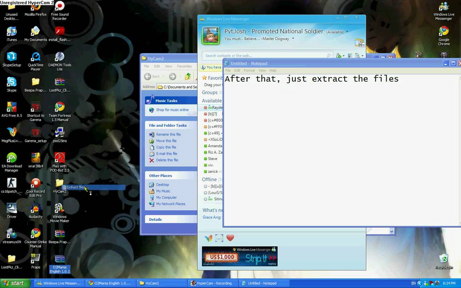Open the Garena_setup desktop icon
The height and width of the screenshot is (288, 461).
[x=36, y=135]
